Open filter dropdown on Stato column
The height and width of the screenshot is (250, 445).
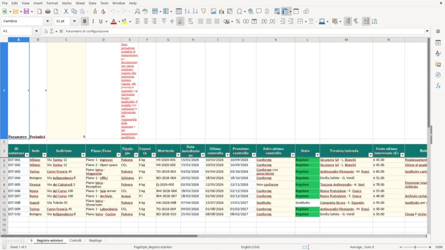[x=317, y=155]
